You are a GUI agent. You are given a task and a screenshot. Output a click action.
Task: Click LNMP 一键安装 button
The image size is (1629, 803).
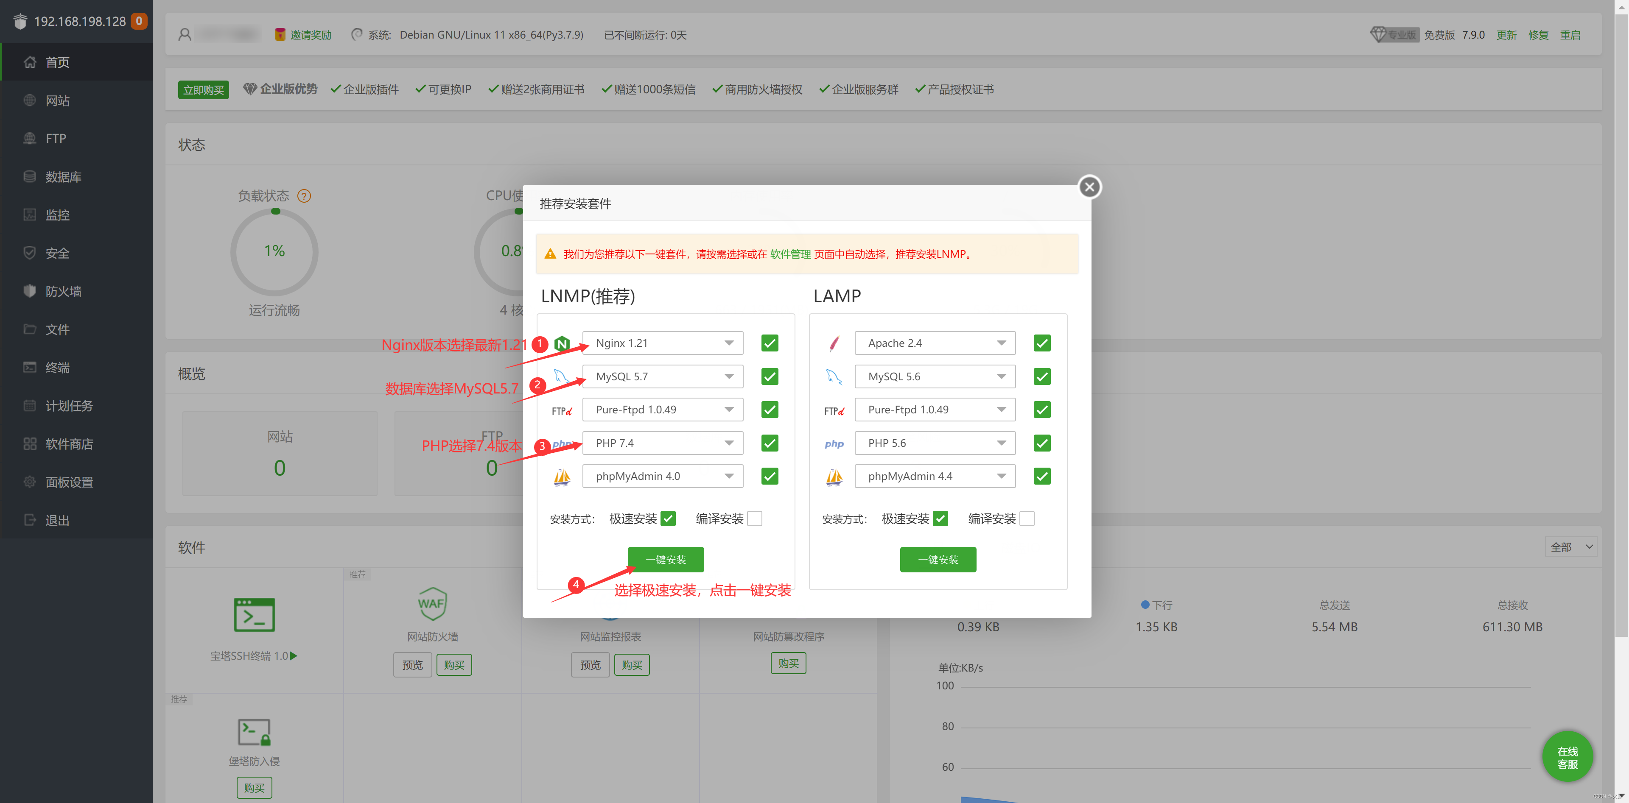point(666,560)
